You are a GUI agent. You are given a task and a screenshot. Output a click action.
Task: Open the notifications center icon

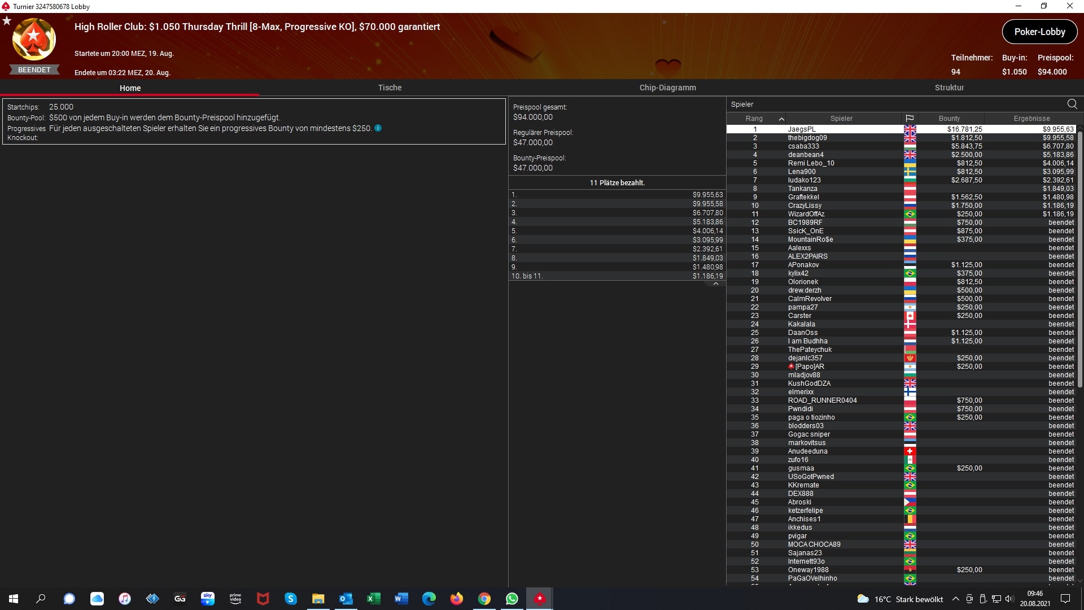1065,599
